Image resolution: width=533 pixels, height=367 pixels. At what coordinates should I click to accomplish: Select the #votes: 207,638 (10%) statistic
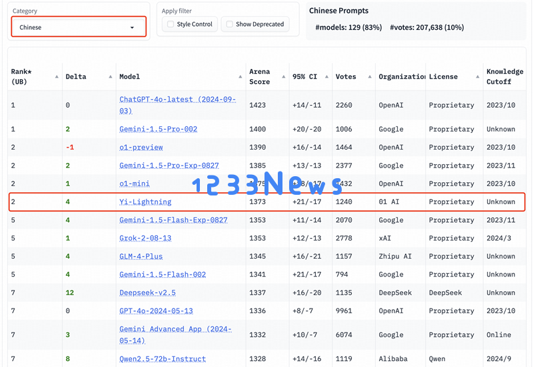[426, 27]
